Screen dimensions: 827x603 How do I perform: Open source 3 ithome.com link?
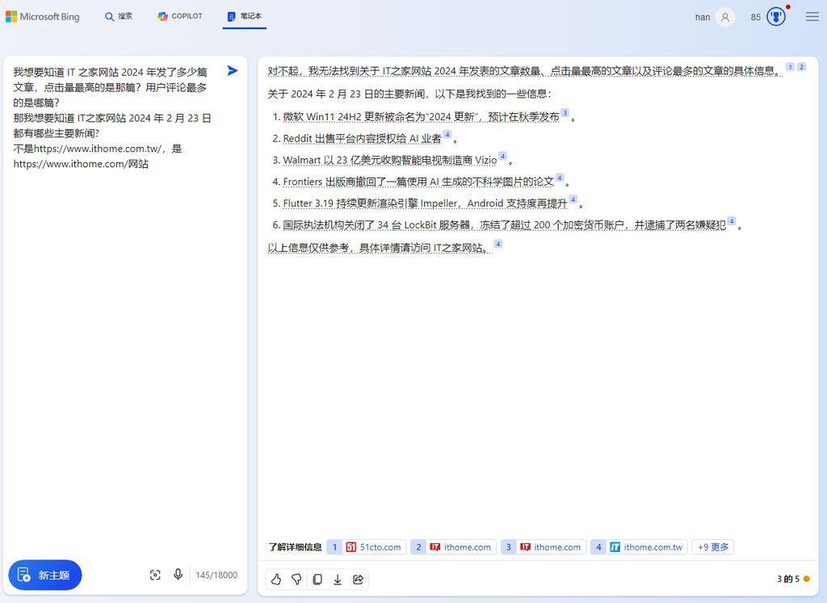point(544,547)
